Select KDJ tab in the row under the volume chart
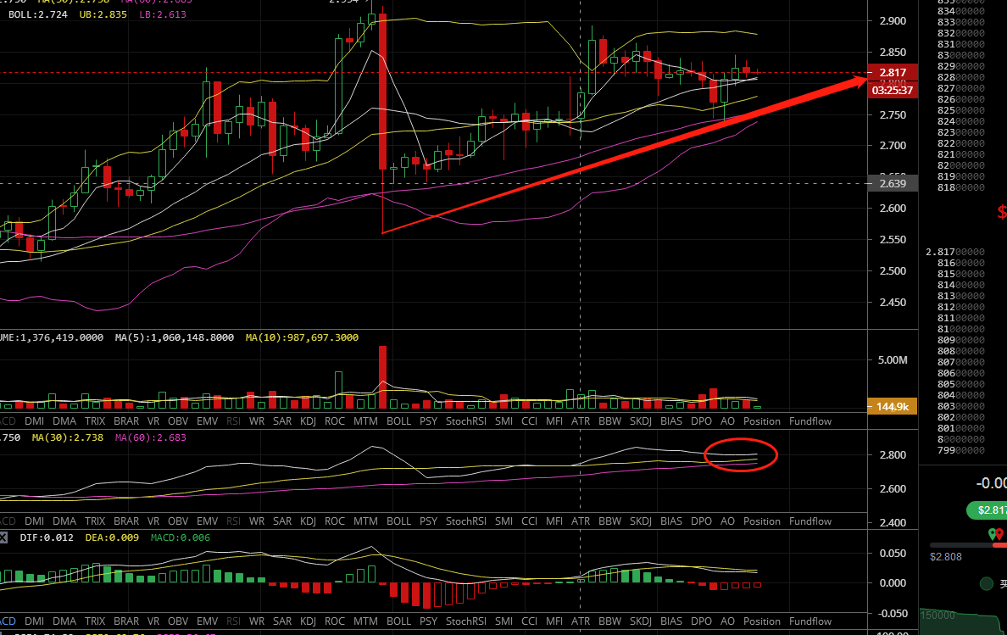1007x635 pixels. (308, 421)
